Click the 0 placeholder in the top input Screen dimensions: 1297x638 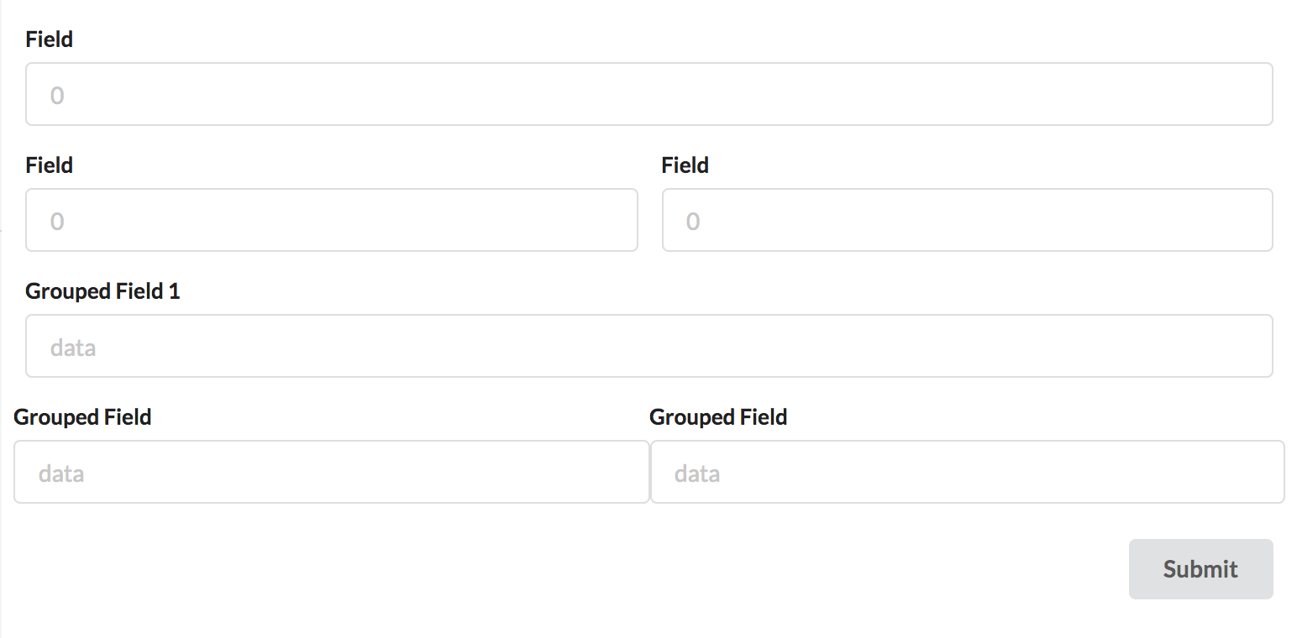pyautogui.click(x=57, y=95)
